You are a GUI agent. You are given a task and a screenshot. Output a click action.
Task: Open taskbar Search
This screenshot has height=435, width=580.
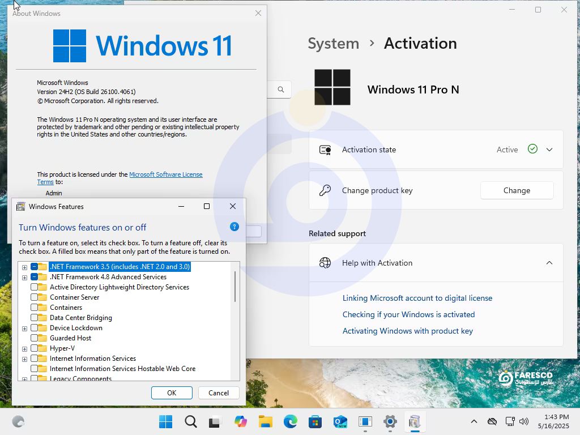point(191,421)
